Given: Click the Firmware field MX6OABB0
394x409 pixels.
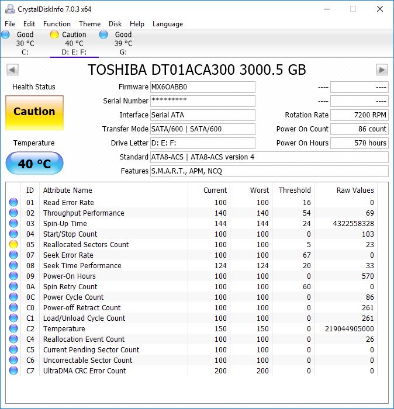Looking at the screenshot, I should tap(203, 87).
